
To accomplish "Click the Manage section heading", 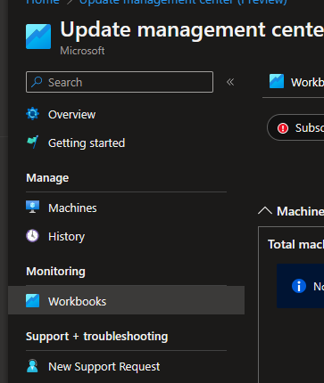I will (x=47, y=177).
